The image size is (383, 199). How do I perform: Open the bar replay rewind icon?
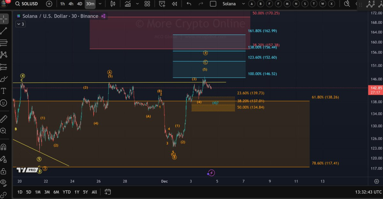(x=174, y=4)
